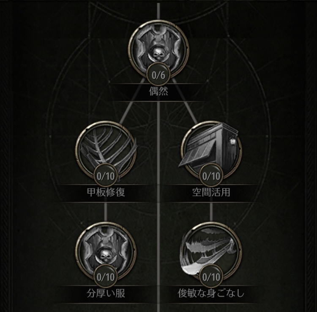Click the 偶然 skill name label
This screenshot has width=317, height=312.
[x=158, y=91]
